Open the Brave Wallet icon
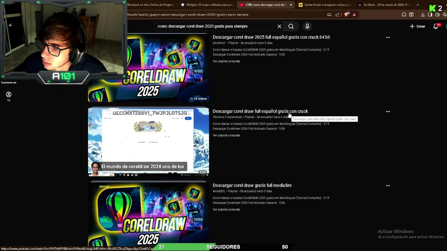This screenshot has height=251, width=447. (437, 15)
